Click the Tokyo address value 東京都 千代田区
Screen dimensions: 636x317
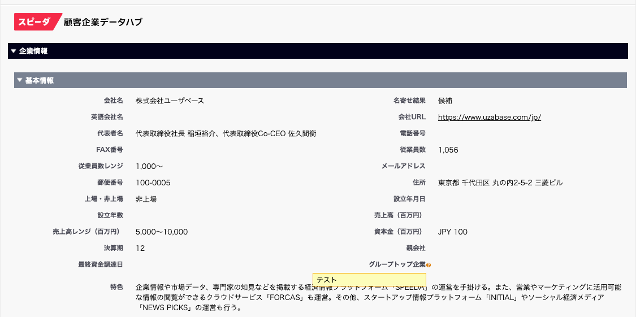pos(500,183)
